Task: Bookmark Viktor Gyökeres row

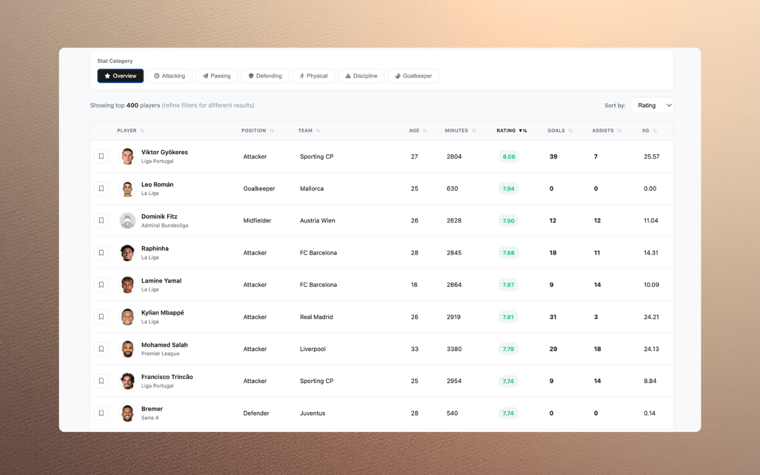Action: coord(101,157)
